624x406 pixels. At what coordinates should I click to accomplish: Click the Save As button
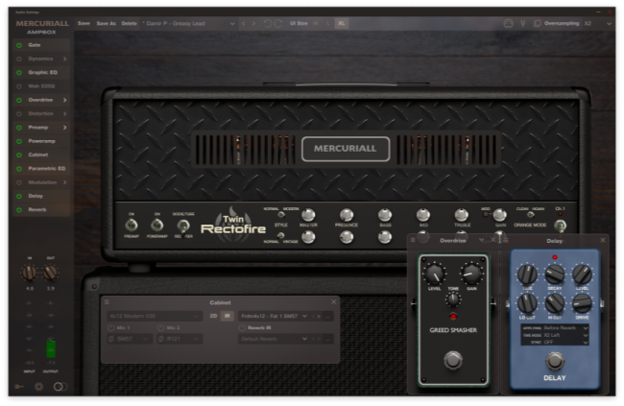[106, 22]
